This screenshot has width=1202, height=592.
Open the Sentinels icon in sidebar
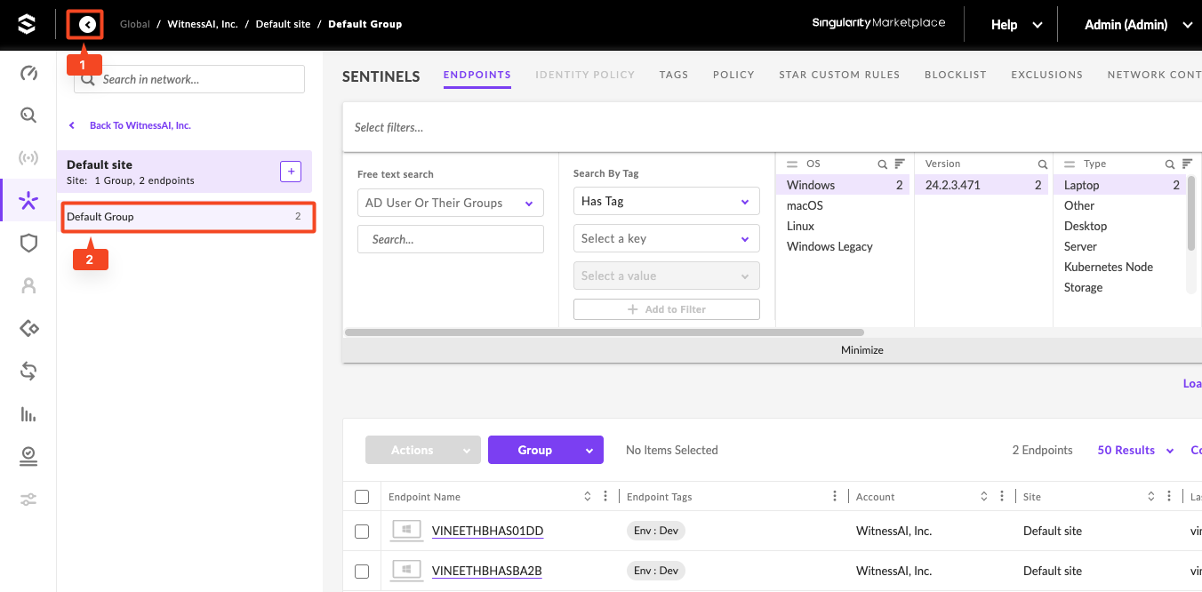28,201
